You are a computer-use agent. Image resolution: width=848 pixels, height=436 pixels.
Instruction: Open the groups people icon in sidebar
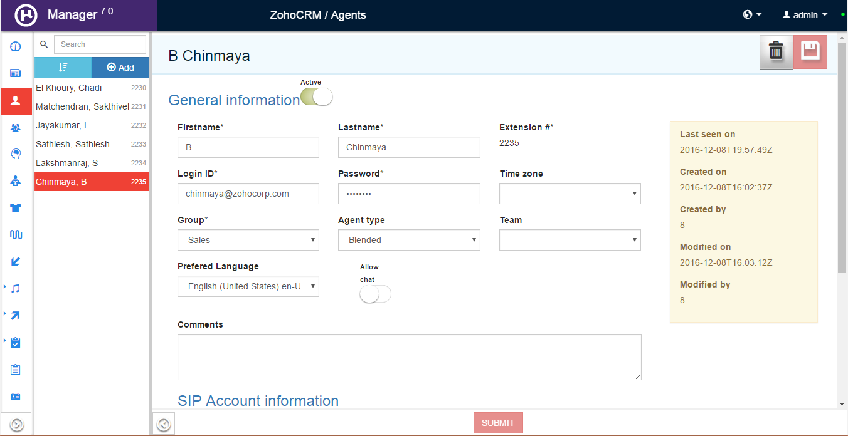pyautogui.click(x=16, y=127)
